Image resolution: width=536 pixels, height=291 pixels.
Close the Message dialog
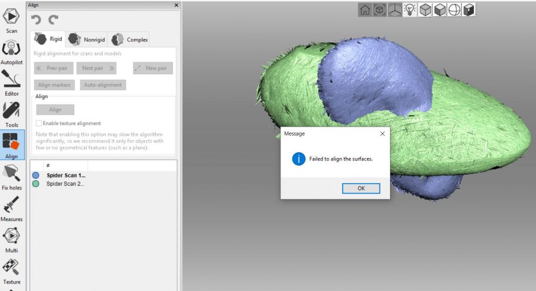click(383, 133)
